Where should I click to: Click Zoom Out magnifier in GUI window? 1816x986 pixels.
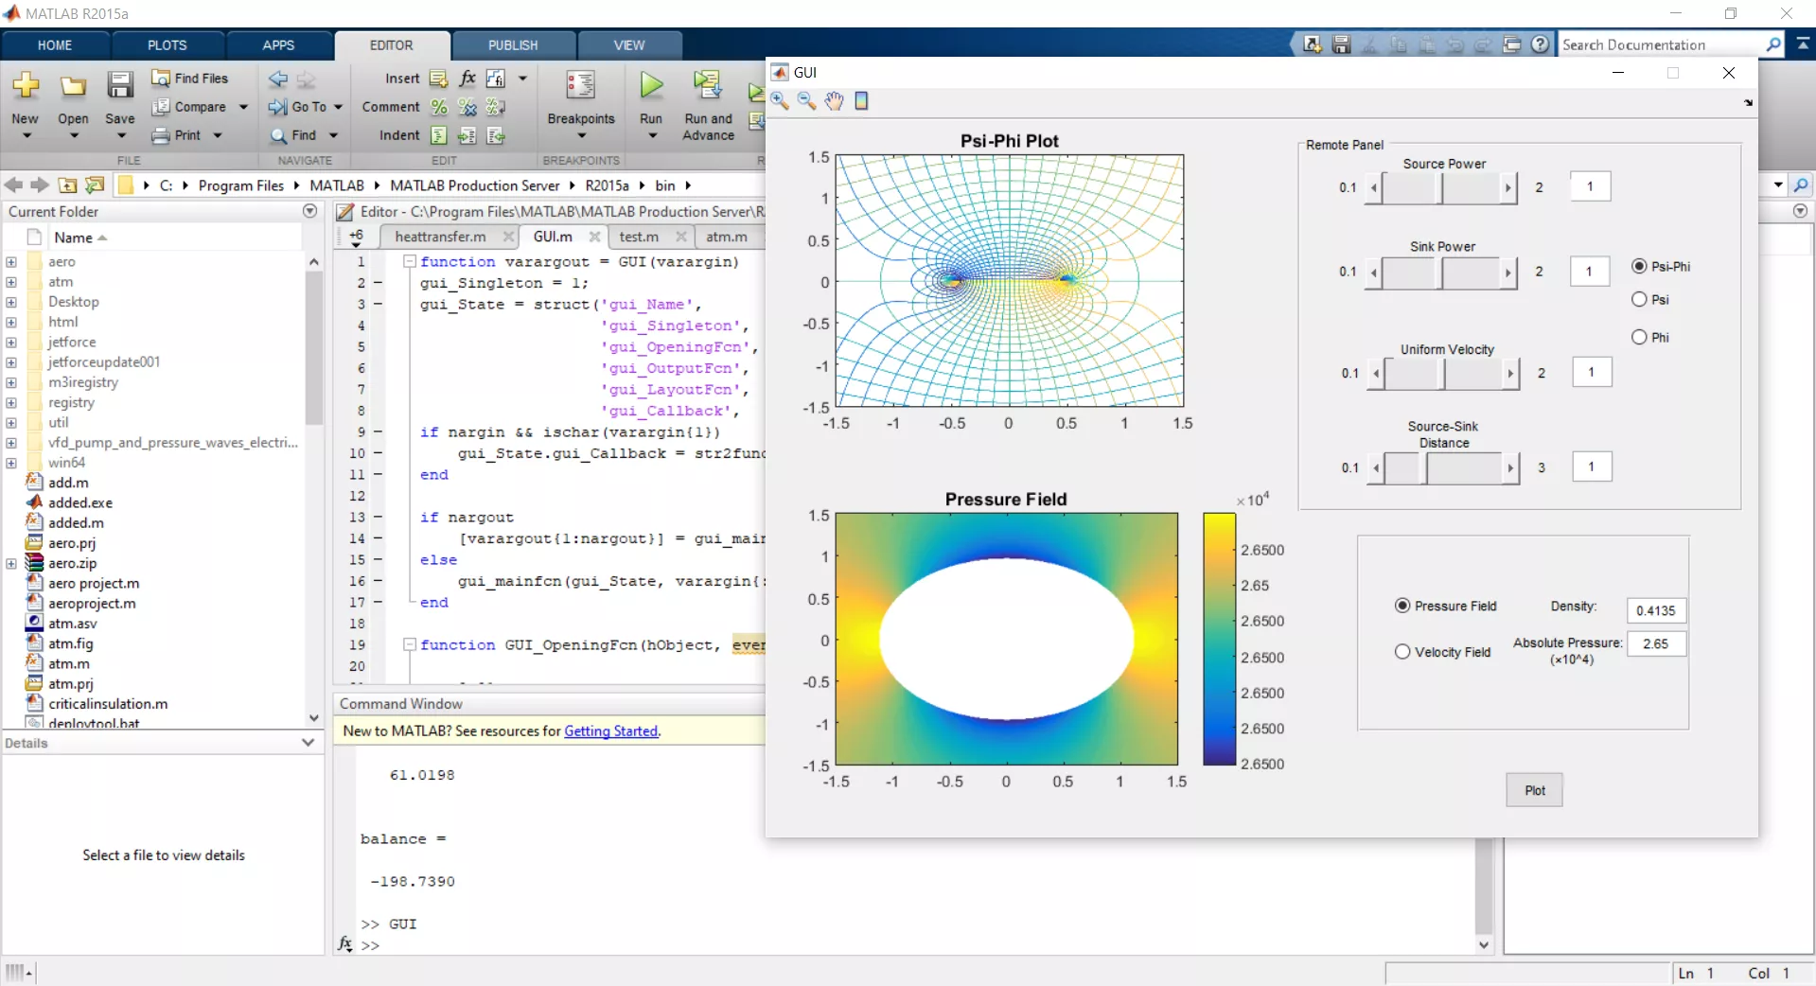pyautogui.click(x=806, y=101)
